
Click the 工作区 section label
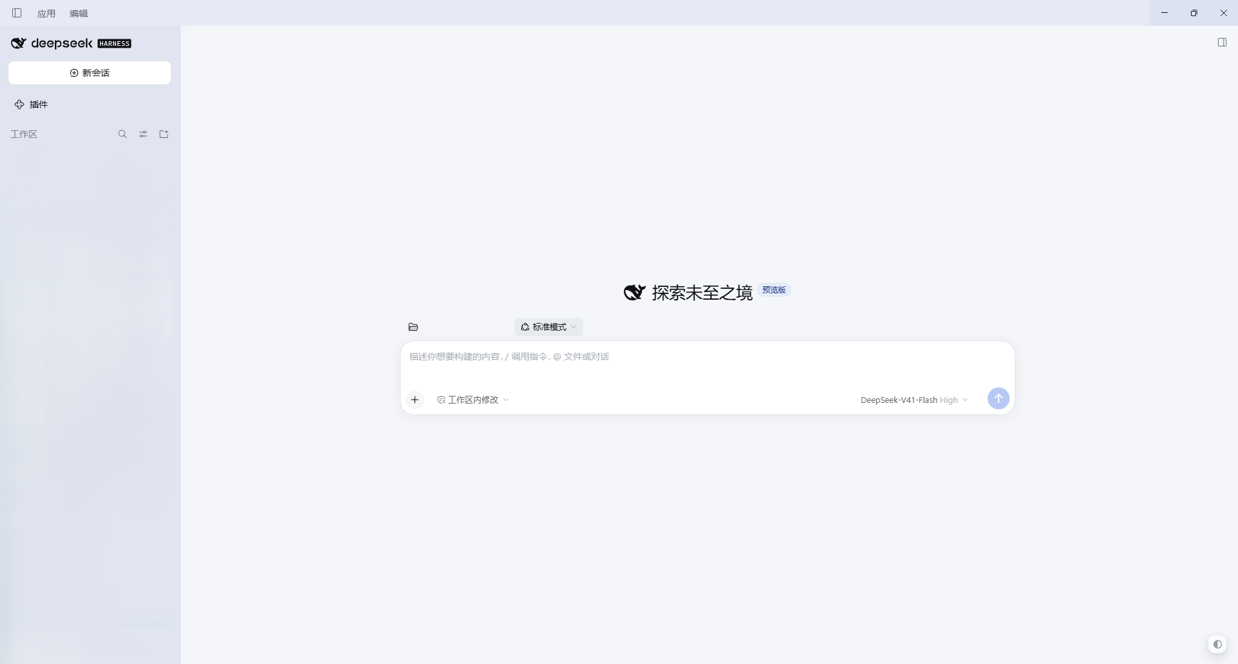24,134
